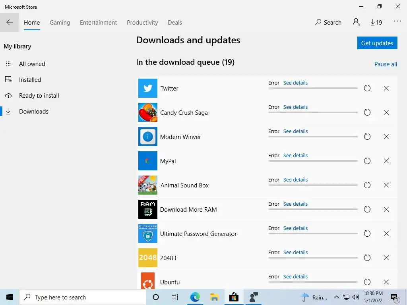Click the 2048 ! download progress bar
Viewport: 407px width, 305px height.
point(313,258)
